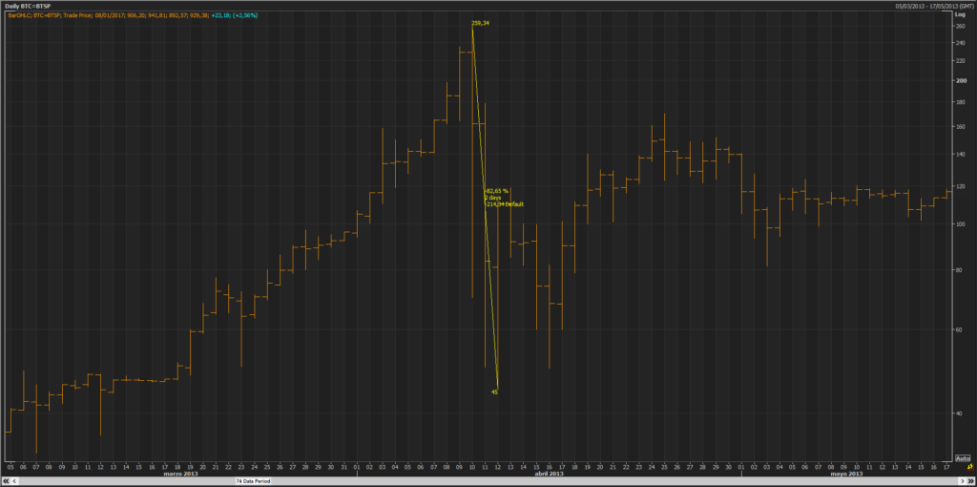Toggle the Log scale label
Screen dimensions: 977x487
pos(960,13)
